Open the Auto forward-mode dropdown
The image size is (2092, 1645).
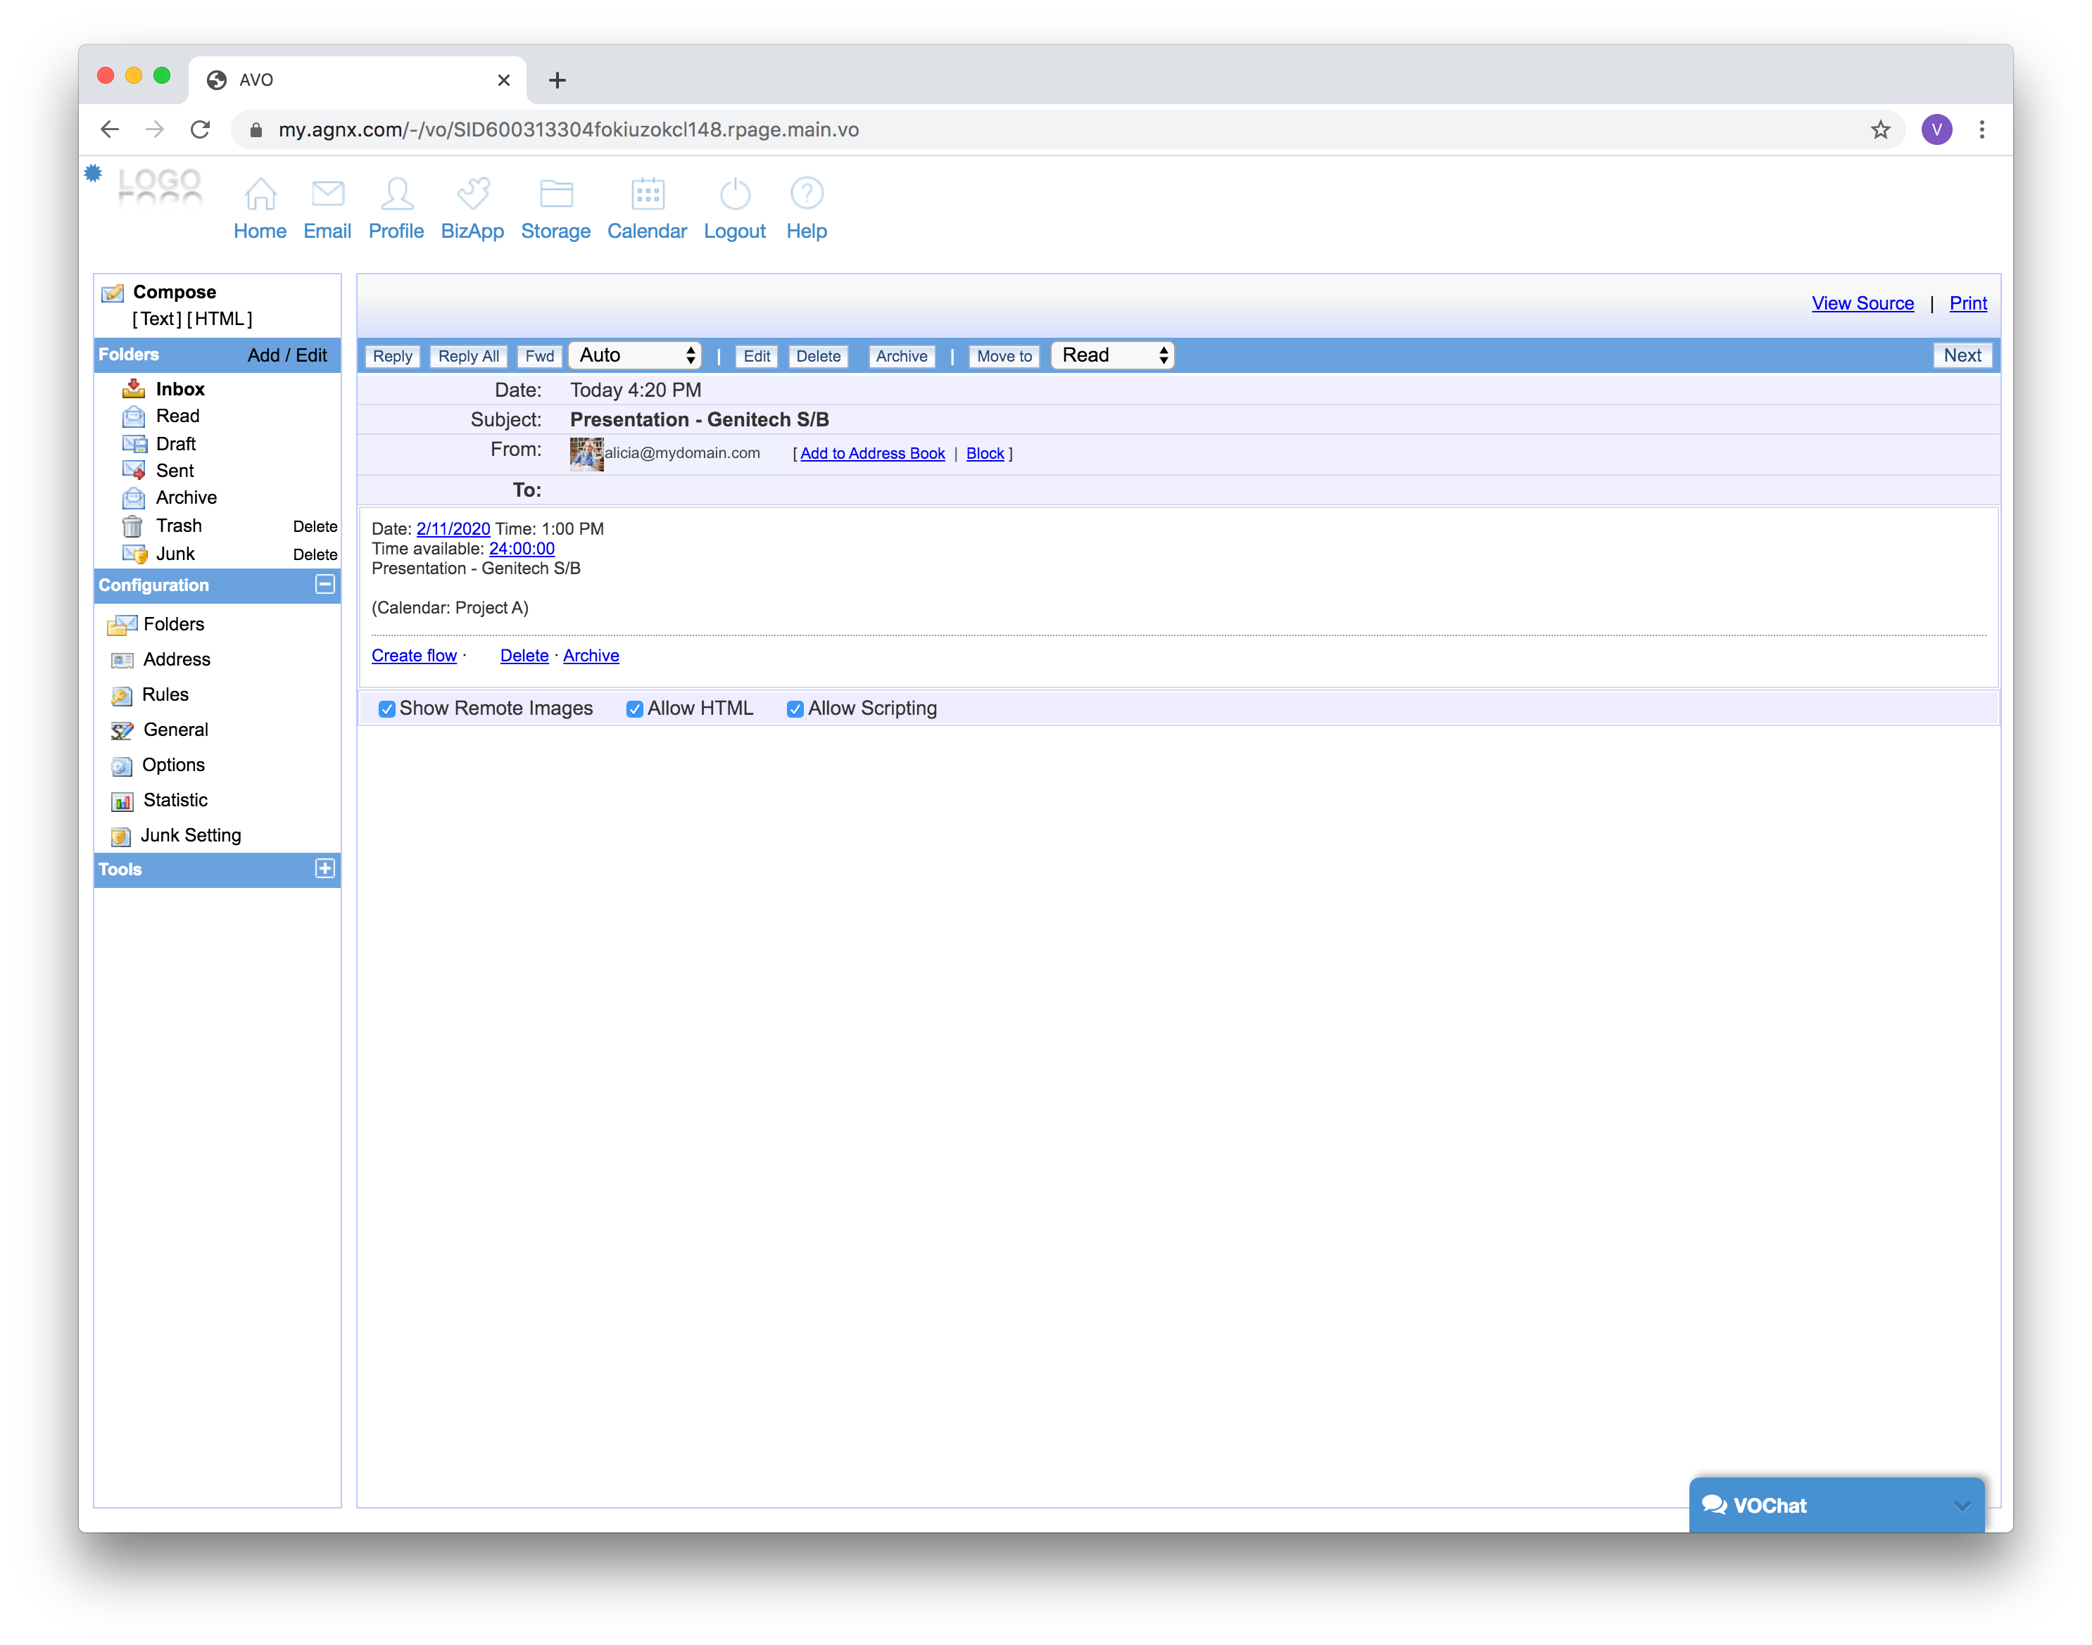[x=635, y=355]
